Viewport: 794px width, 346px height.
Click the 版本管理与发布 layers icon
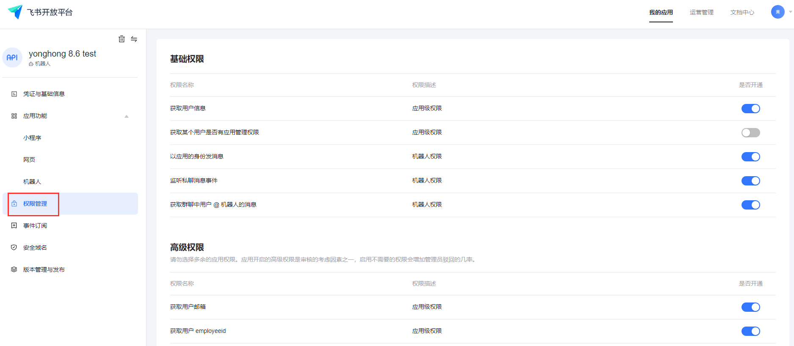(14, 270)
